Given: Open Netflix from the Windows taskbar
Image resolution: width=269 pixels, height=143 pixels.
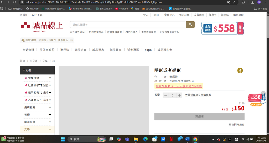Looking at the screenshot, I should tap(171, 139).
